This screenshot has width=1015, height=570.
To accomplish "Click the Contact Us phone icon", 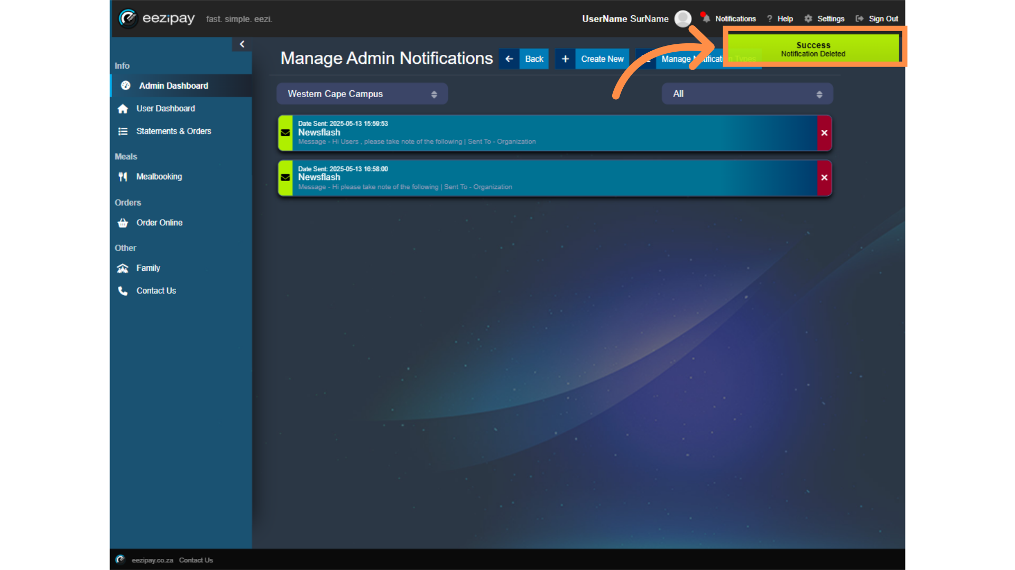I will pos(123,291).
